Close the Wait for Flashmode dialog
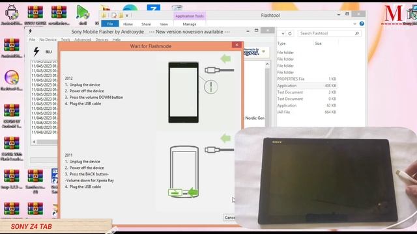The width and height of the screenshot is (417, 234). pos(237,45)
